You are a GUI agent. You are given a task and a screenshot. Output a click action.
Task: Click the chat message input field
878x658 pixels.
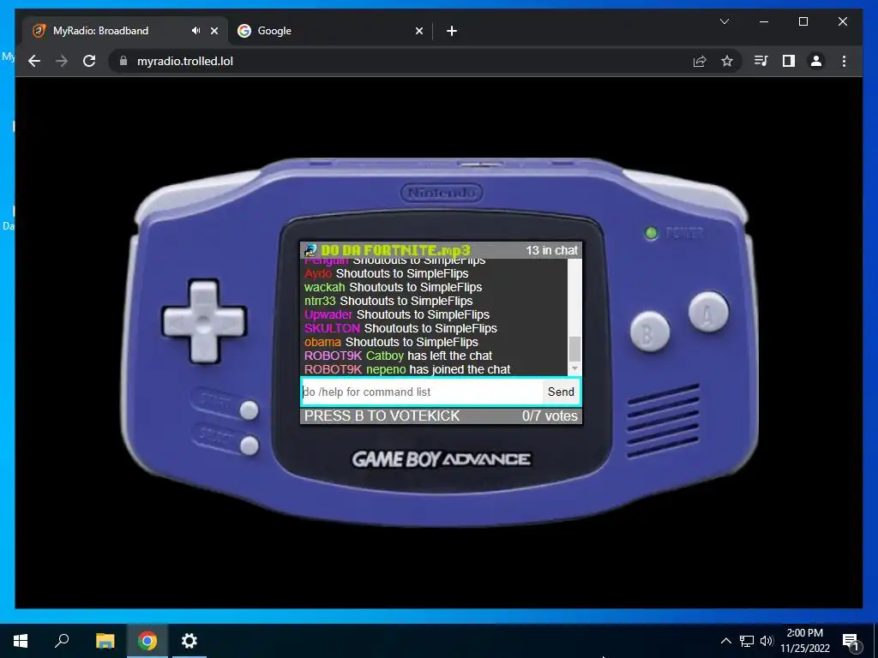click(422, 392)
